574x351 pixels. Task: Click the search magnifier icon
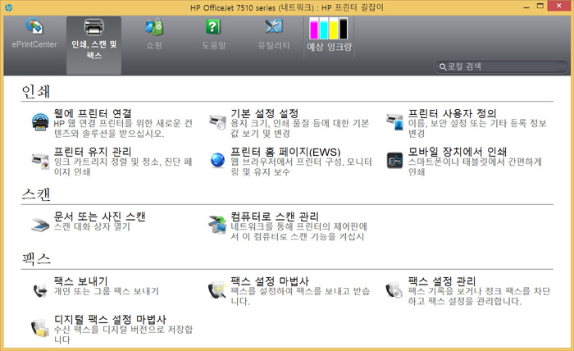click(443, 67)
